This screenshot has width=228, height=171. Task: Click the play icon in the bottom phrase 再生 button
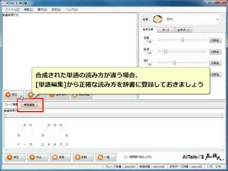point(9,157)
